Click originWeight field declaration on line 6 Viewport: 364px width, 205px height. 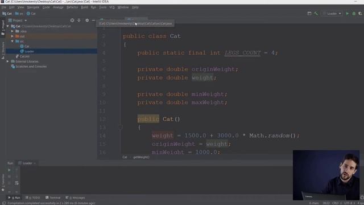(x=213, y=69)
